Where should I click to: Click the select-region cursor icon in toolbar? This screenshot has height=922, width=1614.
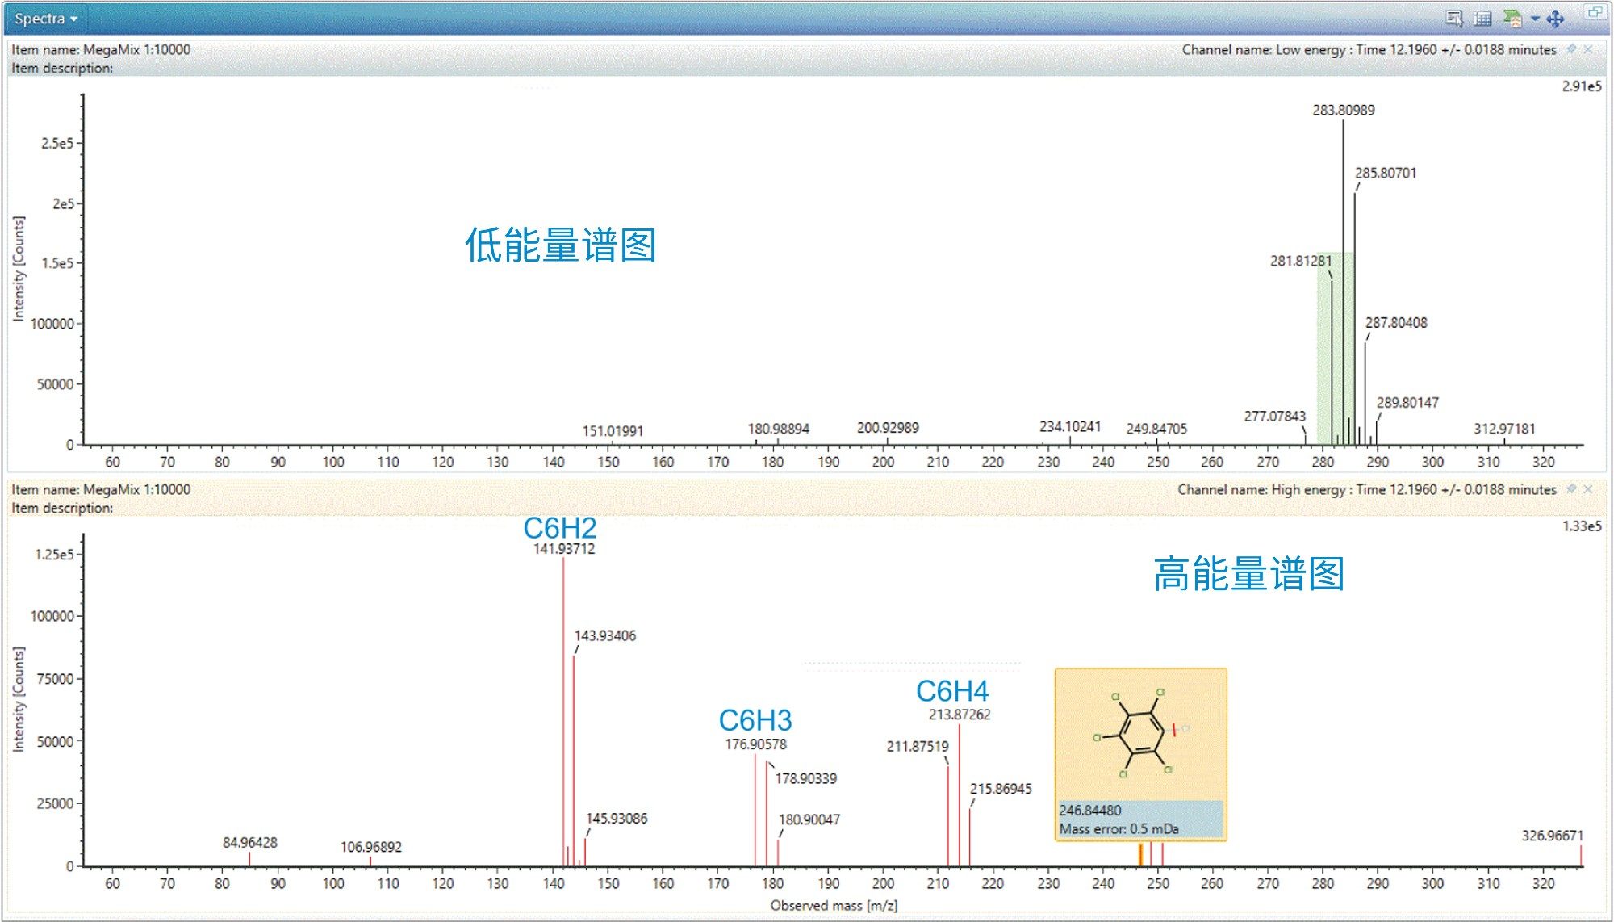pyautogui.click(x=1454, y=19)
